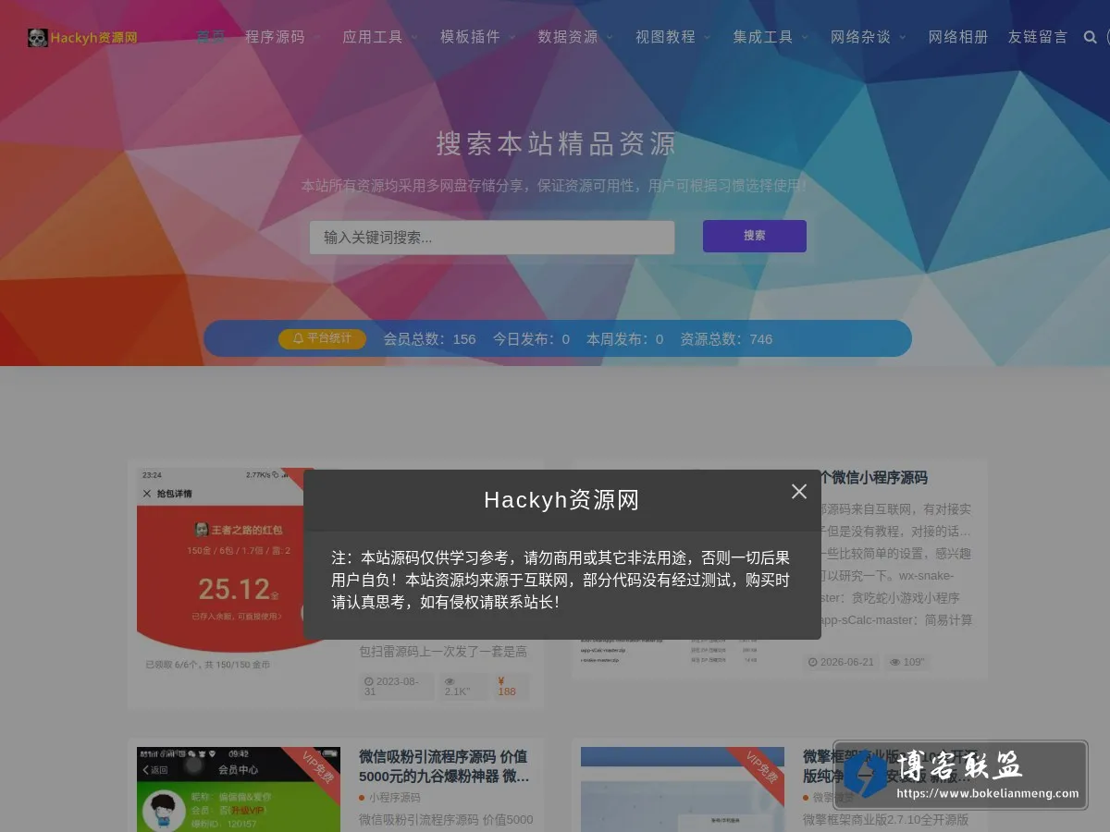
Task: Click the 109 views eye tag
Action: 906,662
